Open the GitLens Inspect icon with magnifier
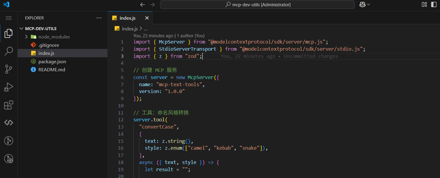 tap(9, 159)
